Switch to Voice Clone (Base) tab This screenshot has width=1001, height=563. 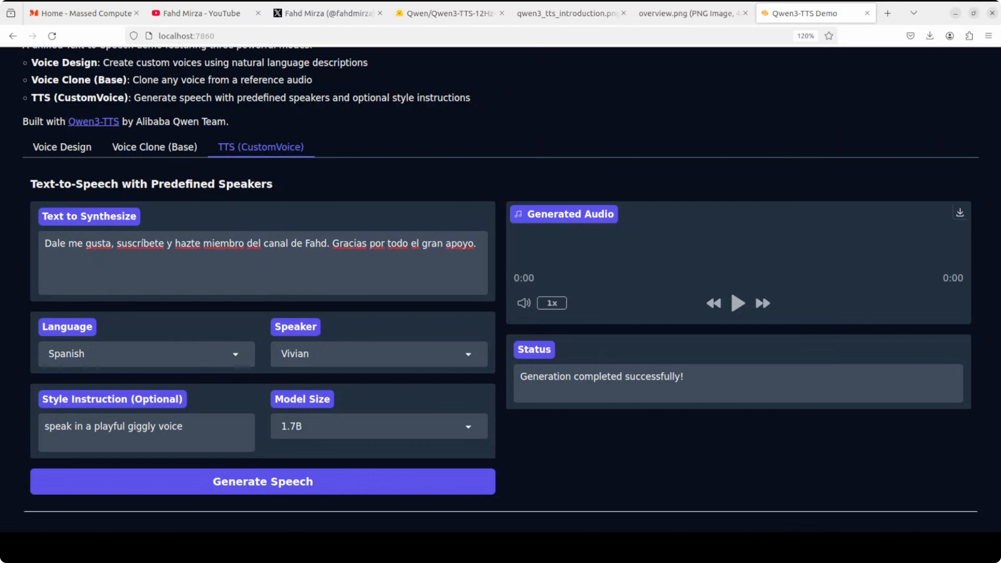154,147
